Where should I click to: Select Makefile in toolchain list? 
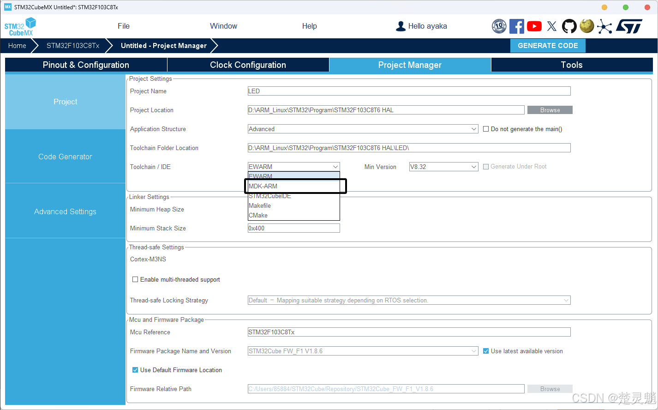294,205
